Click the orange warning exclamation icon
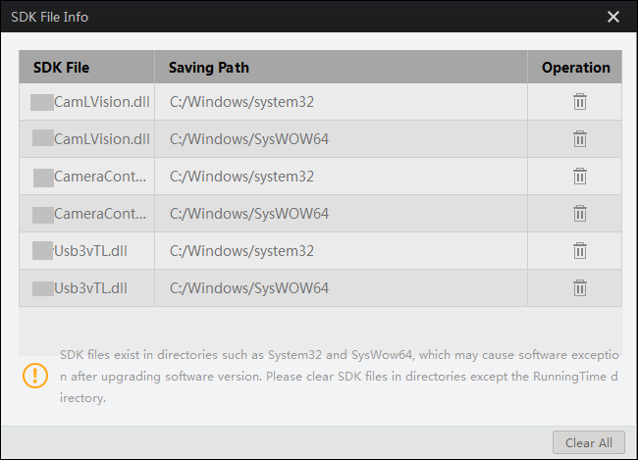Viewport: 638px width, 460px height. pyautogui.click(x=36, y=376)
